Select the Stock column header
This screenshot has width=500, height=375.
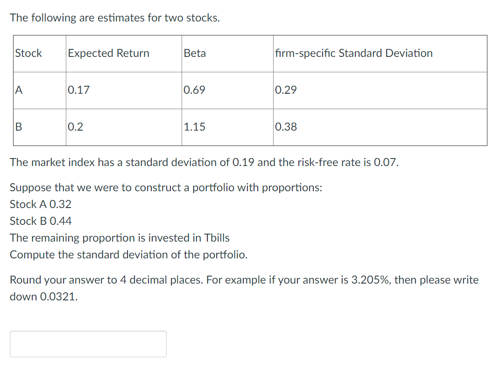coord(28,53)
